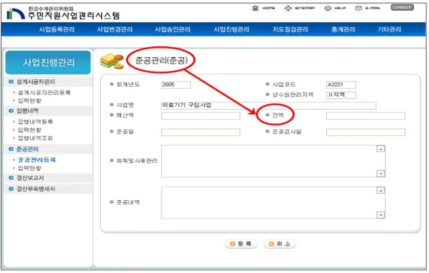Screen dimensions: 429x273
Task: Click the 취득및사후관리 scrollbar down arrow
Action: coord(381,173)
